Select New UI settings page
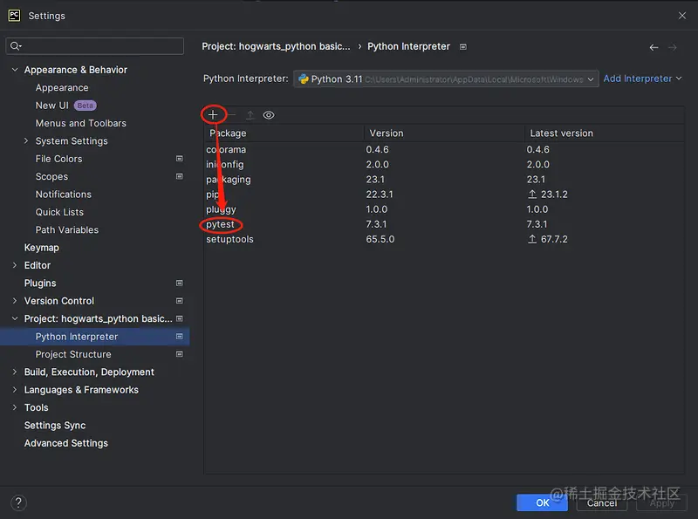 [x=52, y=106]
